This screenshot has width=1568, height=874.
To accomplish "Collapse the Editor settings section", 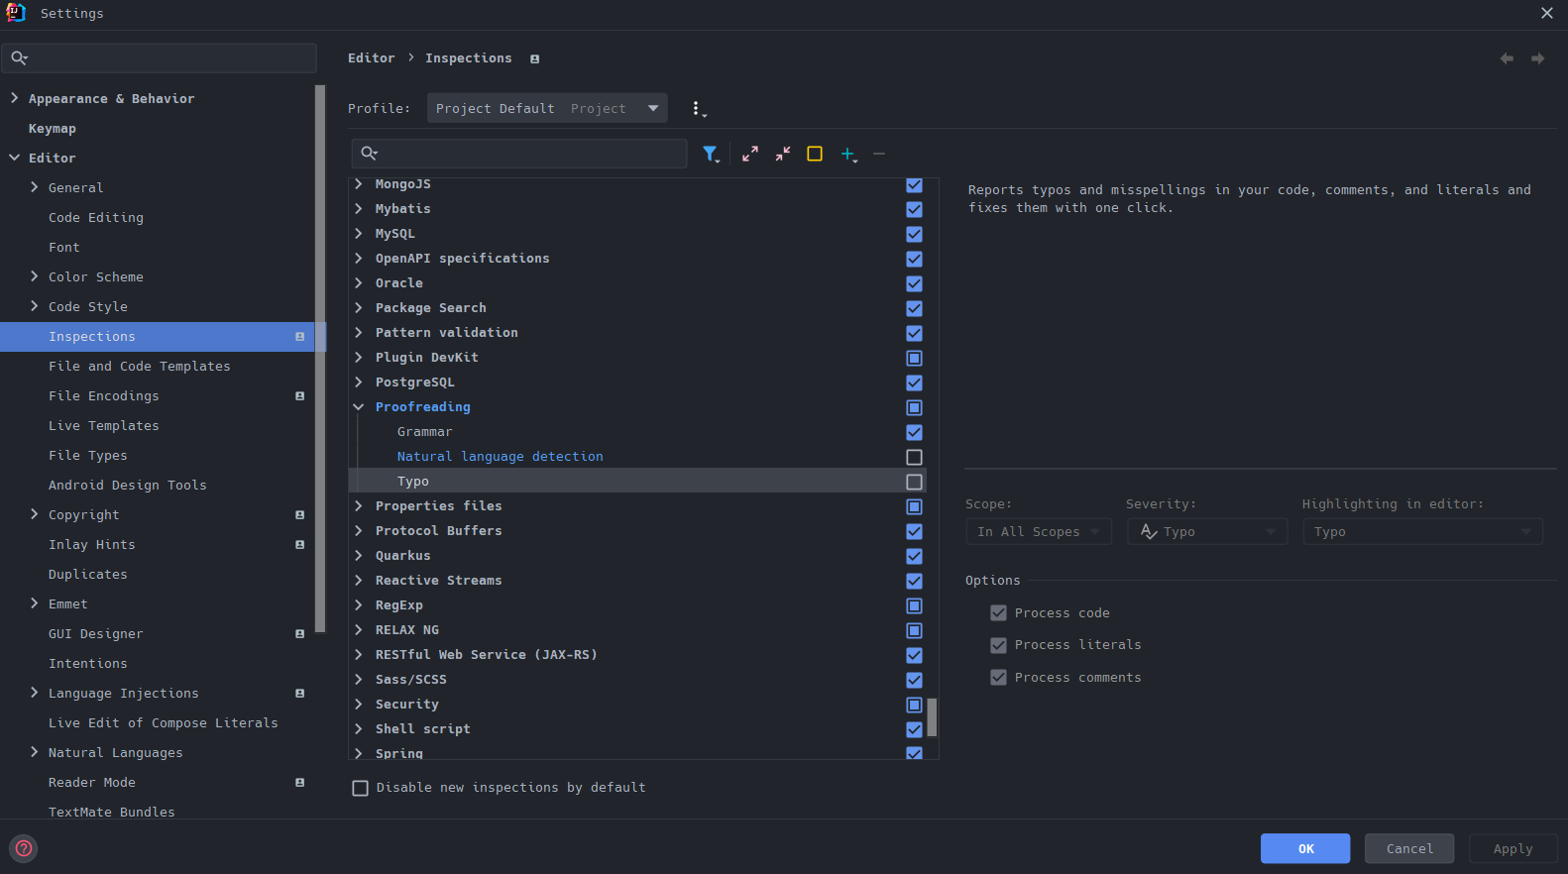I will pyautogui.click(x=14, y=158).
